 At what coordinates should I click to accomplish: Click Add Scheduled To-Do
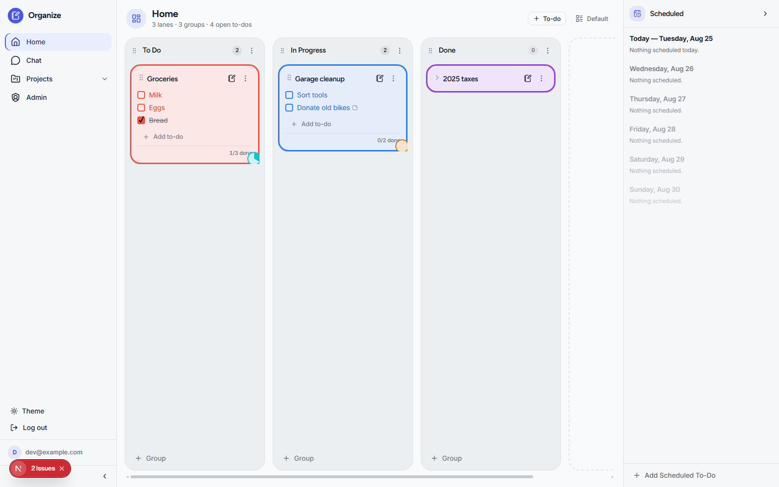(x=674, y=475)
